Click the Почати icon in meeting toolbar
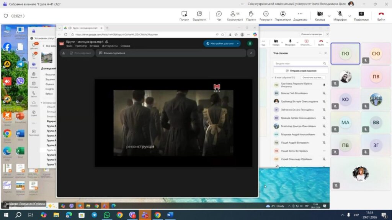 point(184,16)
